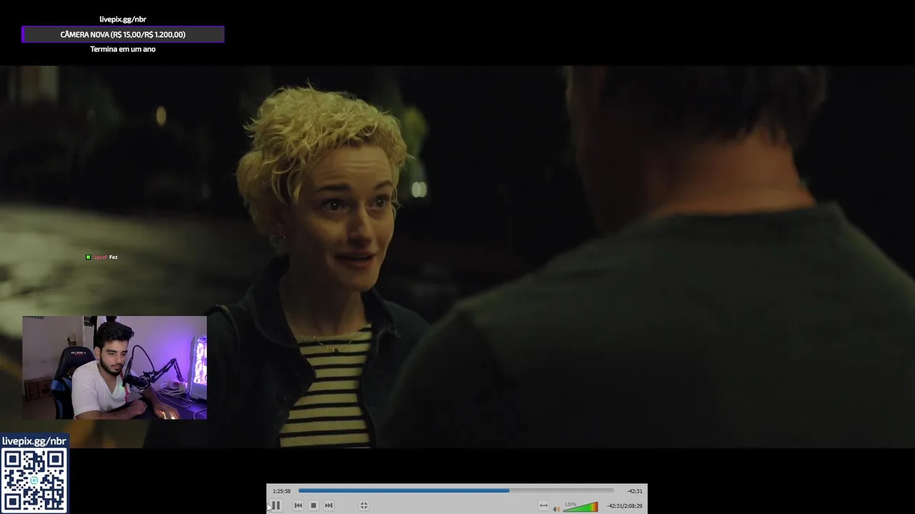
Task: Toggle the remaining time -42:31 beside seek bar
Action: [635, 491]
